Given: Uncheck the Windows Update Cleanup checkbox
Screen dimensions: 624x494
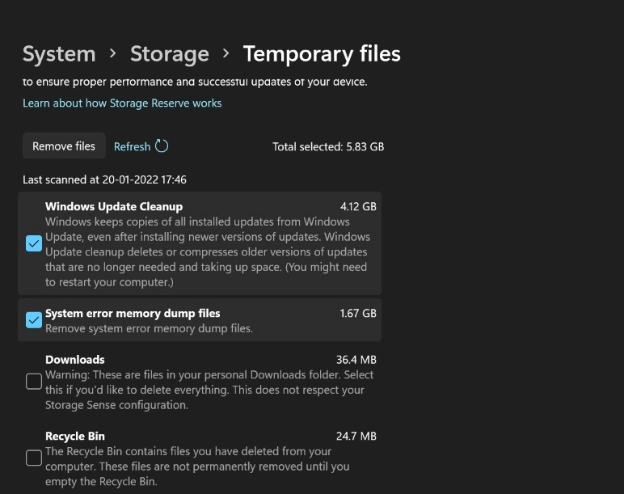Looking at the screenshot, I should tap(34, 243).
